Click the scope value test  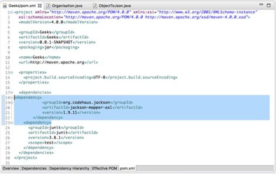click(49, 143)
